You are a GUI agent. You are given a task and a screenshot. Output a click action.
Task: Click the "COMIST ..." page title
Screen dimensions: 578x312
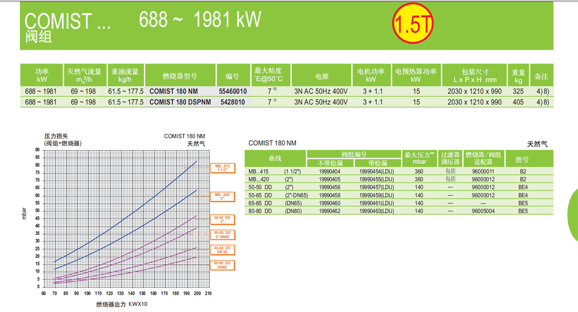point(68,21)
